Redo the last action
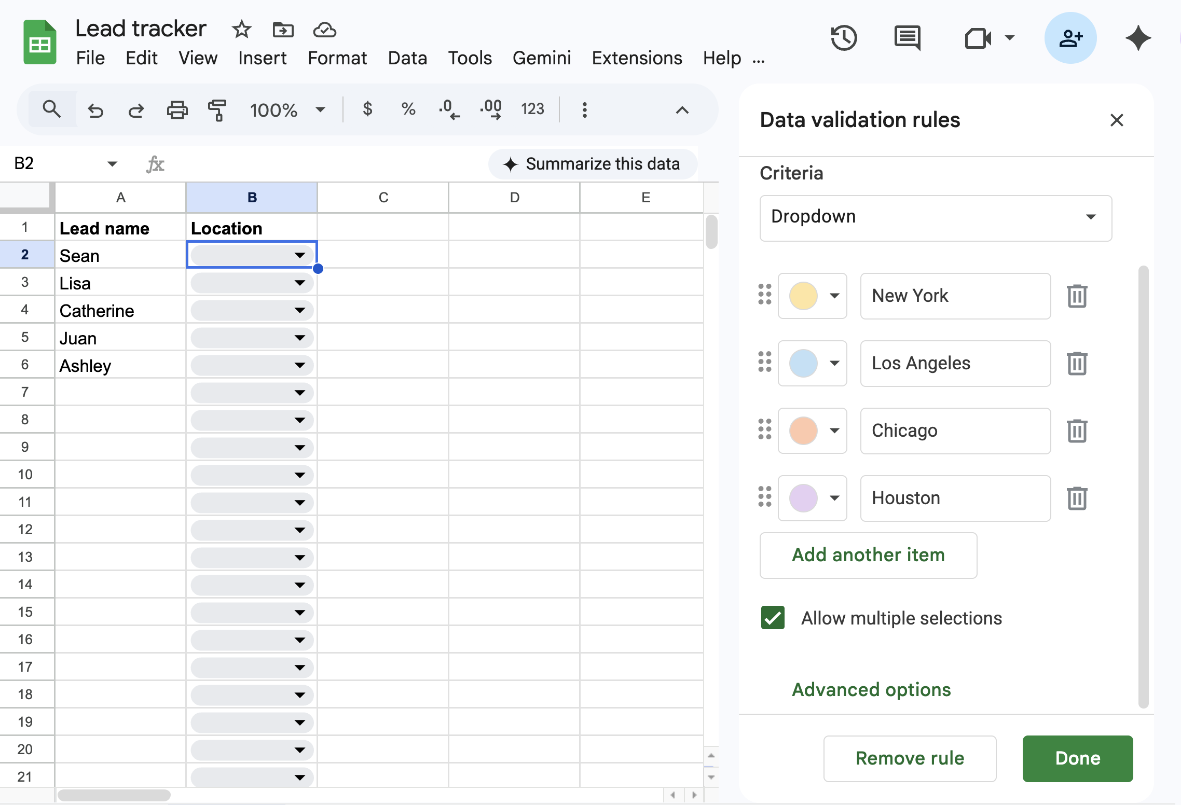Viewport: 1181px width, 805px height. (x=135, y=110)
